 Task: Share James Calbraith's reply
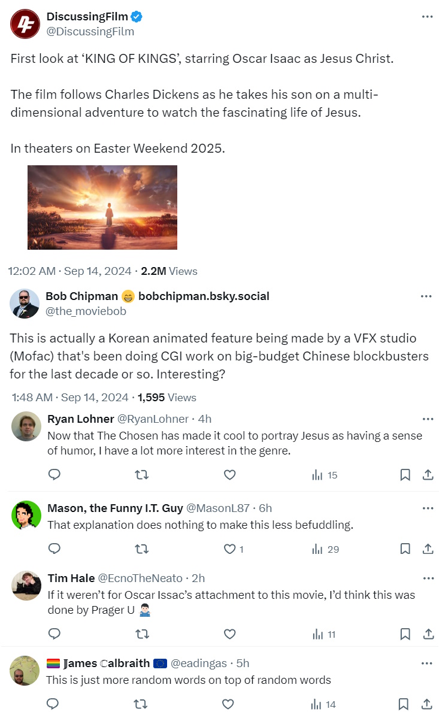click(428, 704)
